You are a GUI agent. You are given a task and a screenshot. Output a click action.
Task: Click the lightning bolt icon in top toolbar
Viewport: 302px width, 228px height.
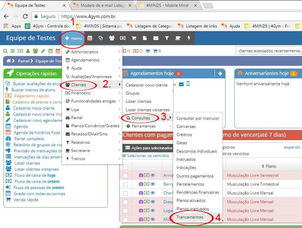(189, 38)
